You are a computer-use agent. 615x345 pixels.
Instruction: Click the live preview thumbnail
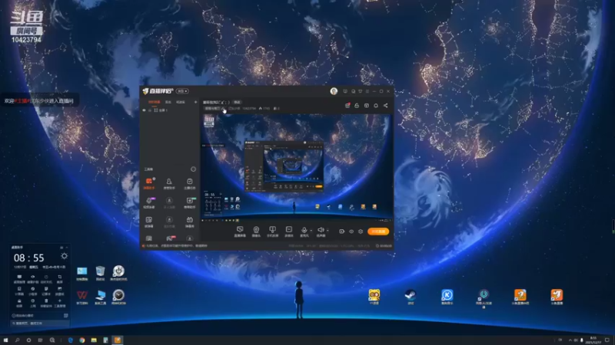tap(297, 167)
